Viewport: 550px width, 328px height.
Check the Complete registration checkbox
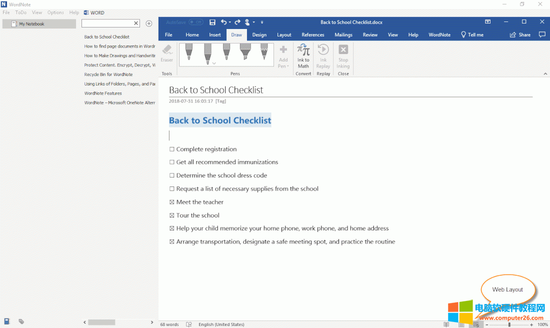pyautogui.click(x=172, y=149)
